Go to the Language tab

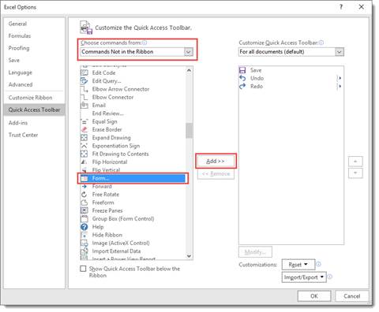[x=34, y=72]
